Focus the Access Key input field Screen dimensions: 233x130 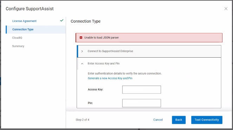142,90
